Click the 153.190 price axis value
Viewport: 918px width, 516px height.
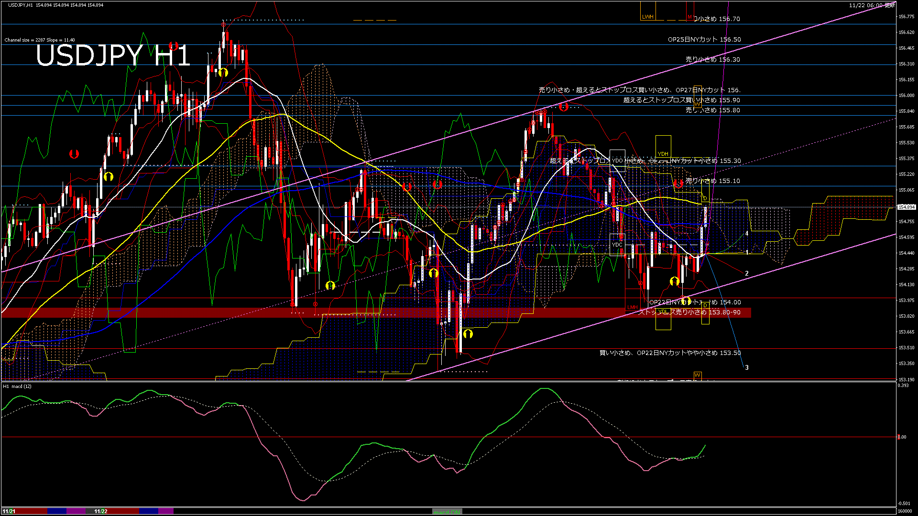[x=907, y=380]
